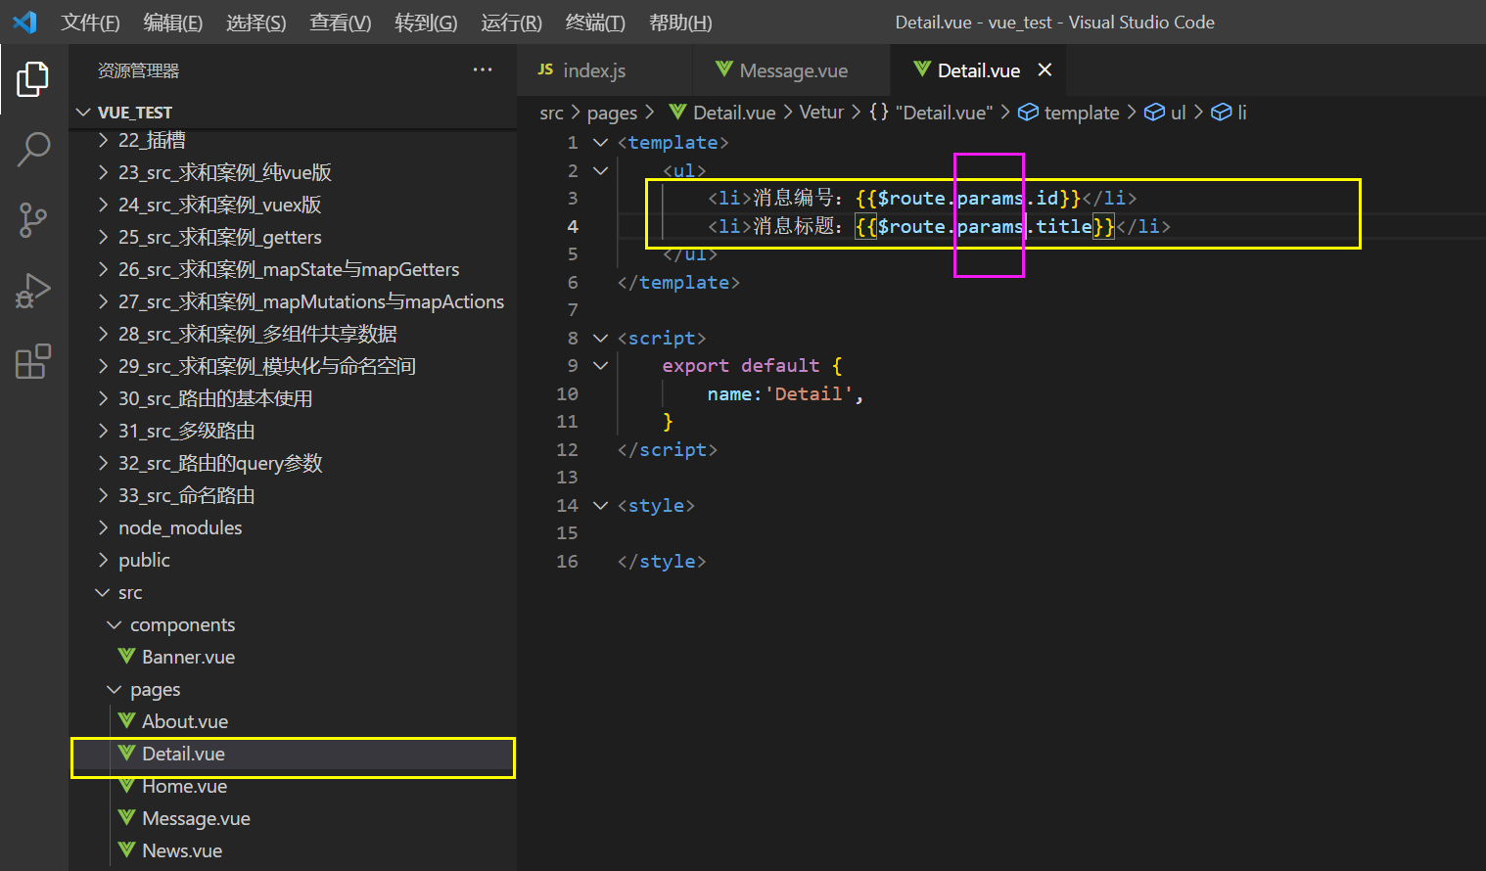Click the JS icon on index.js tab
The height and width of the screenshot is (871, 1486).
[x=545, y=69]
